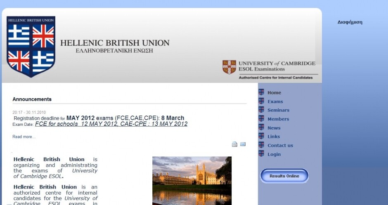
Task: Open the Contact us page
Action: (x=280, y=146)
